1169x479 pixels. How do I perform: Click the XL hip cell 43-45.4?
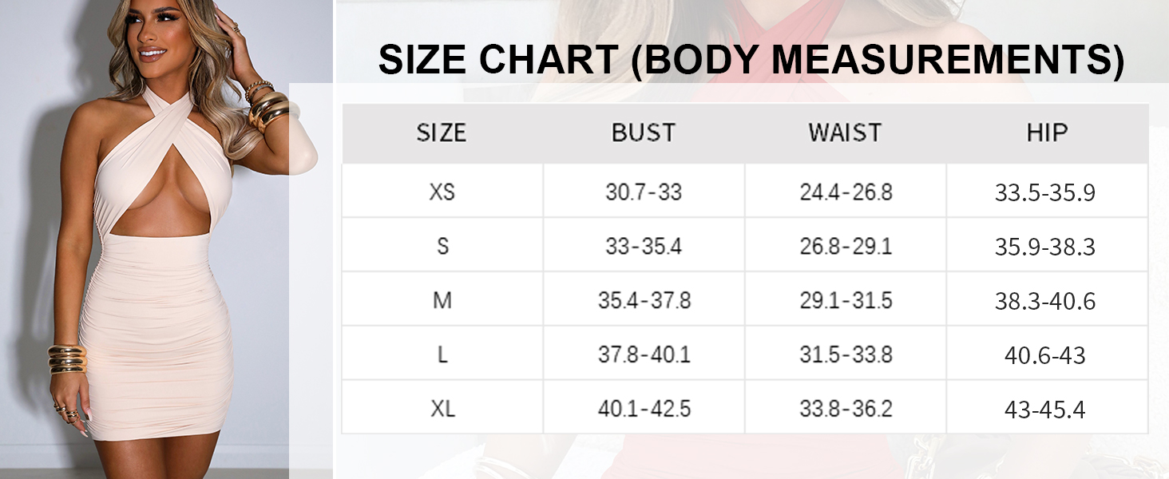1045,410
